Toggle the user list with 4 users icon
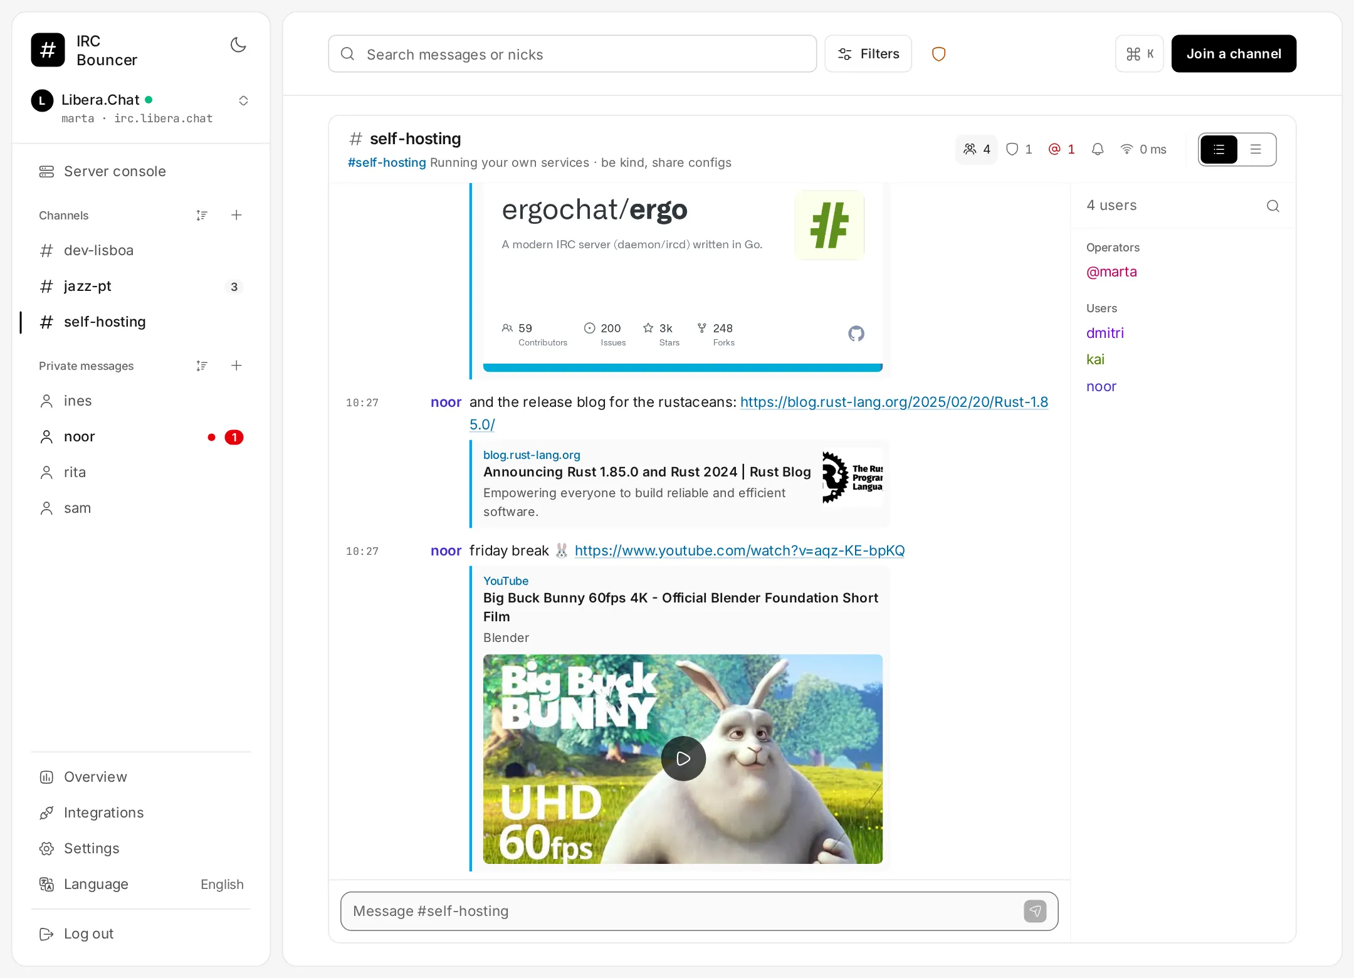 (x=976, y=149)
